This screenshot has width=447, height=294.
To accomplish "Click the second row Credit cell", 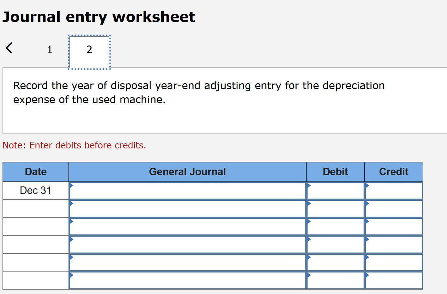I will [x=394, y=209].
